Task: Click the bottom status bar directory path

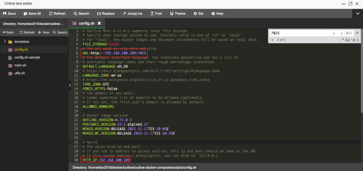Action: coord(134,167)
